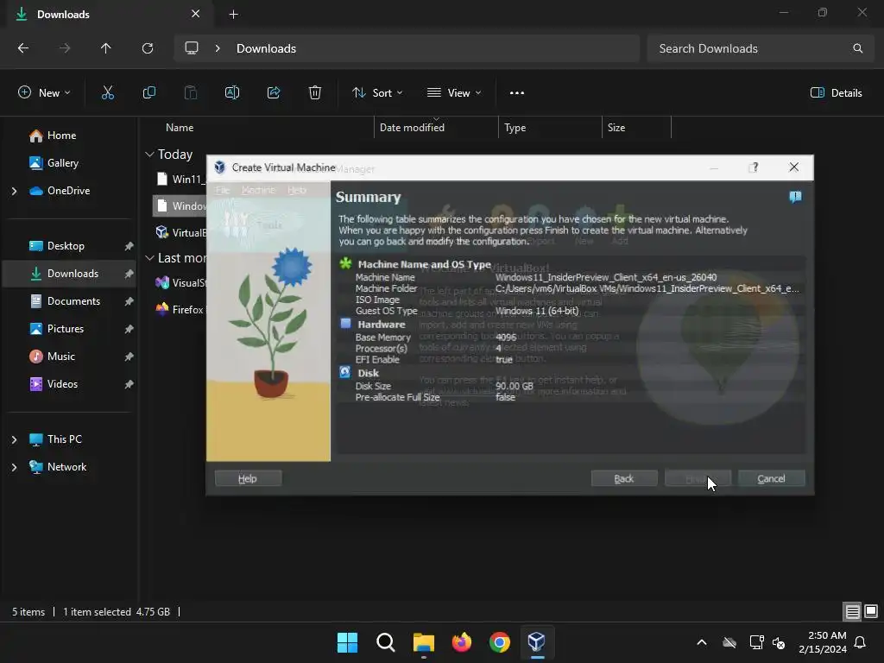Screen dimensions: 884x663
Task: Open Videos in navigation pane
Action: coord(54,384)
